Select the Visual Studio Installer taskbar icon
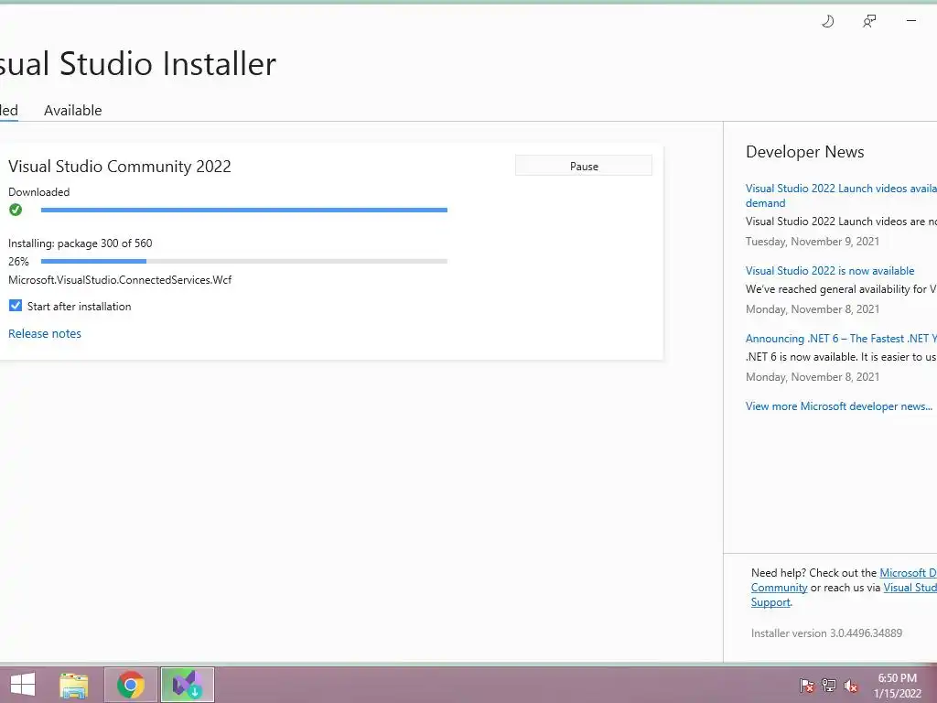The height and width of the screenshot is (703, 937). [188, 685]
